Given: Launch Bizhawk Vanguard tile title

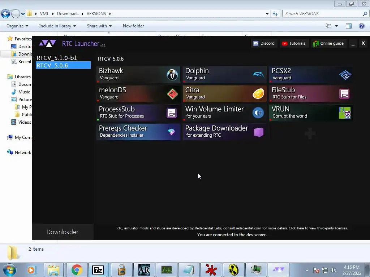Looking at the screenshot, I should tap(111, 71).
